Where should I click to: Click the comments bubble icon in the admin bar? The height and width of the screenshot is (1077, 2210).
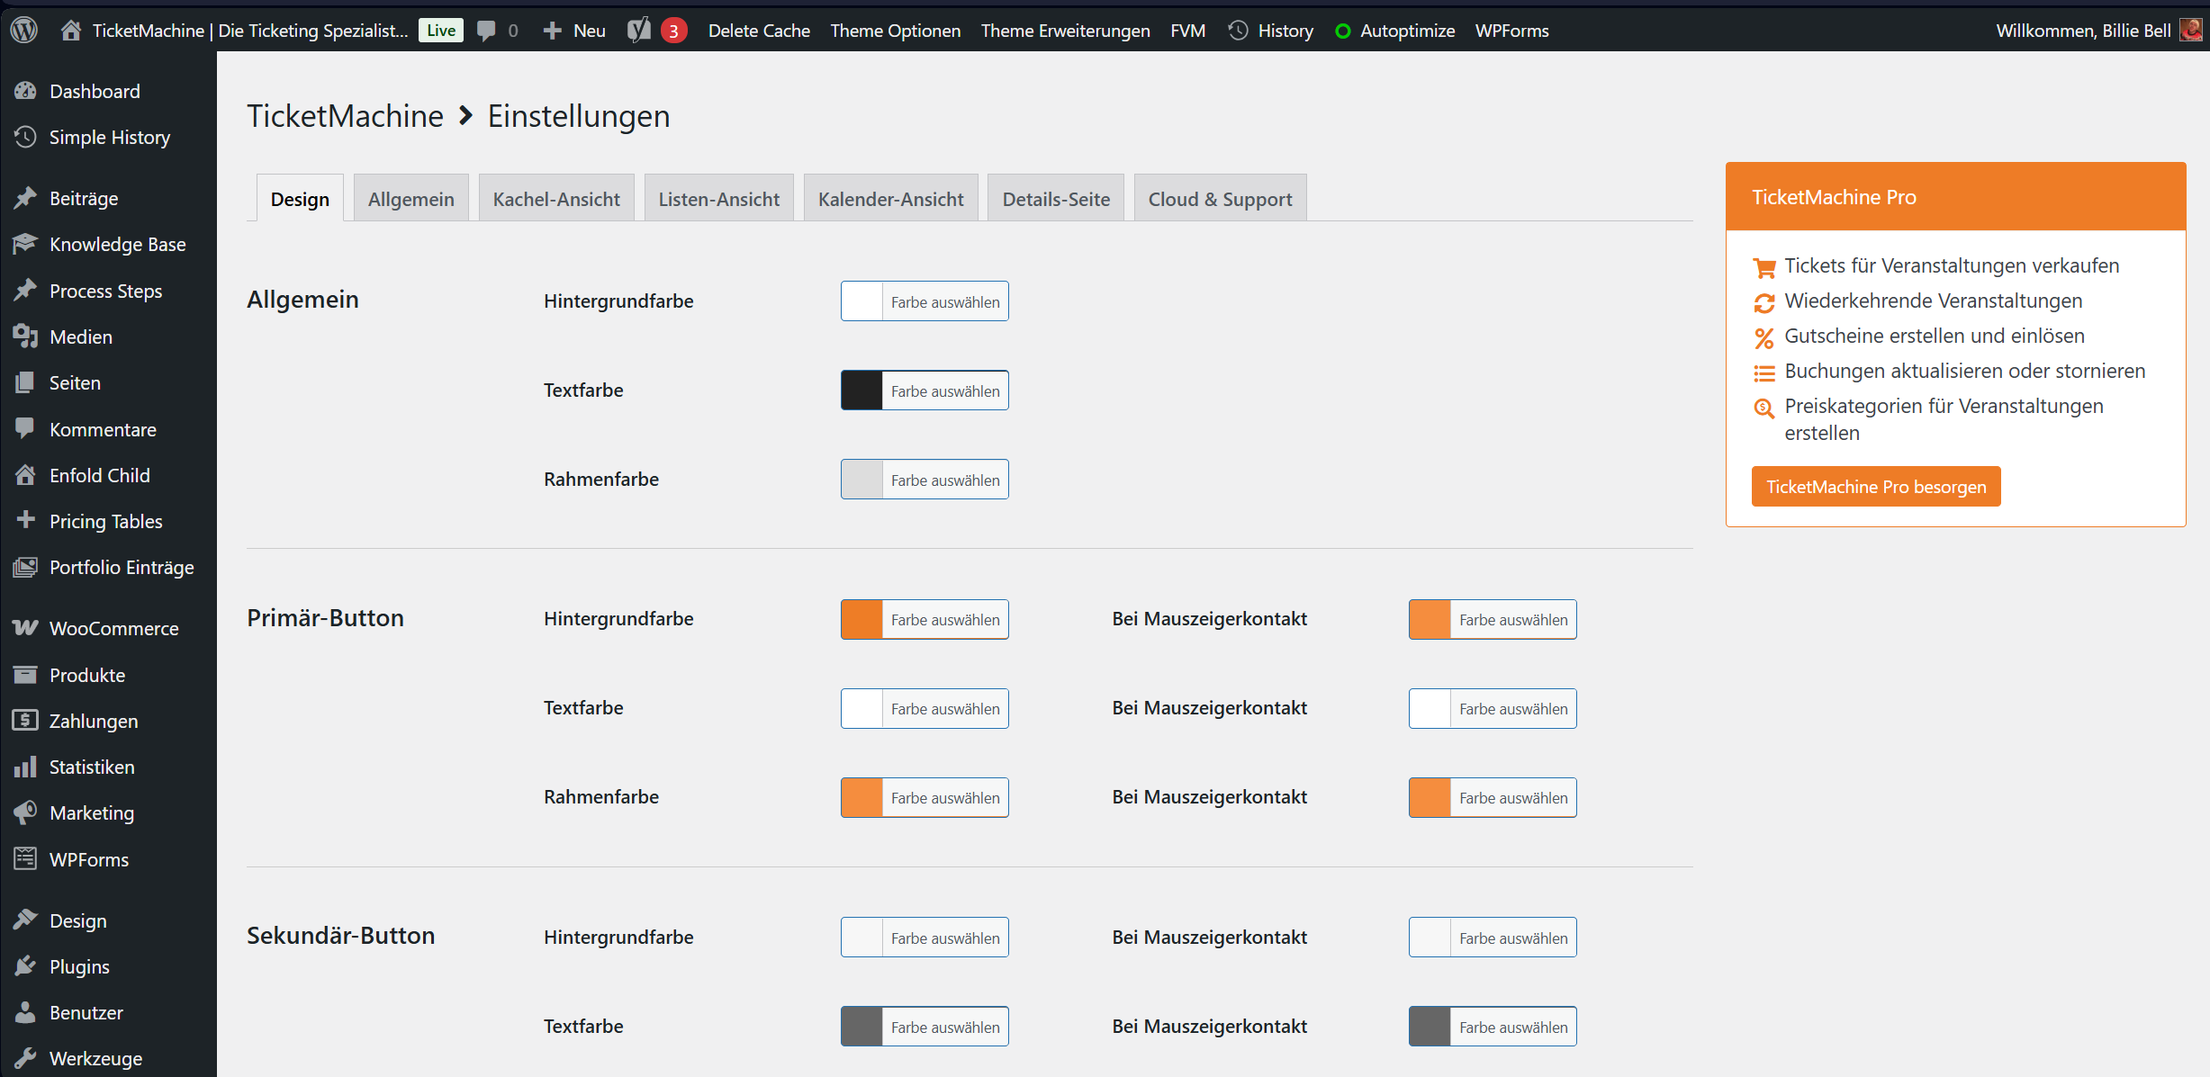[x=488, y=30]
